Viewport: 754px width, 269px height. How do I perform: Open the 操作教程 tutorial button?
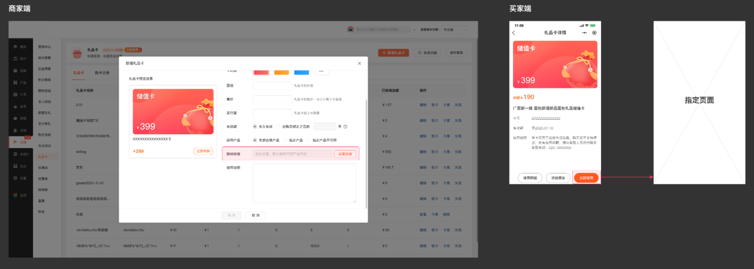point(456,53)
